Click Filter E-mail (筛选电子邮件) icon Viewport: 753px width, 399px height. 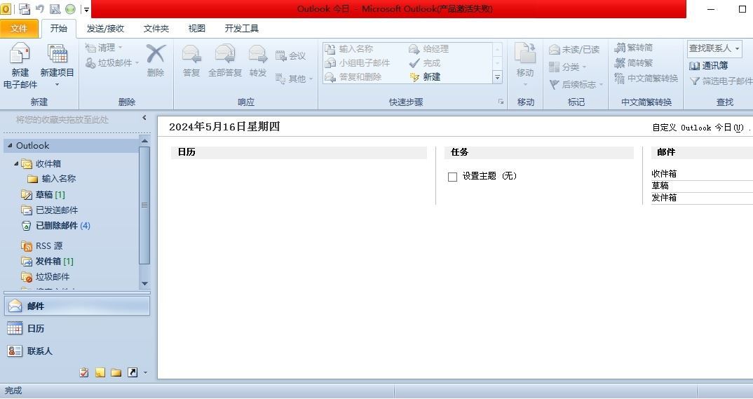(x=694, y=81)
